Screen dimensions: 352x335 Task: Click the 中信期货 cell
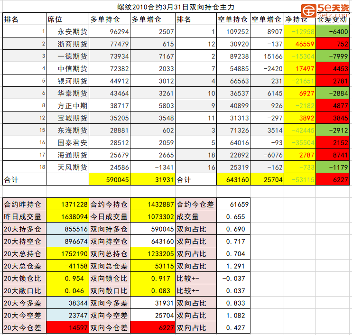(x=67, y=69)
